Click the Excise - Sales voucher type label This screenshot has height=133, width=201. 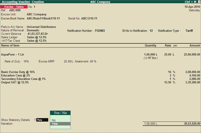[x=14, y=7]
